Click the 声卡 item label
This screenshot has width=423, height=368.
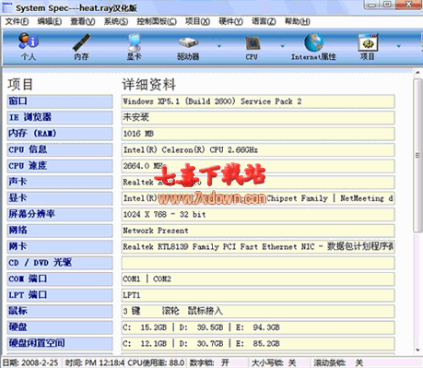point(60,182)
